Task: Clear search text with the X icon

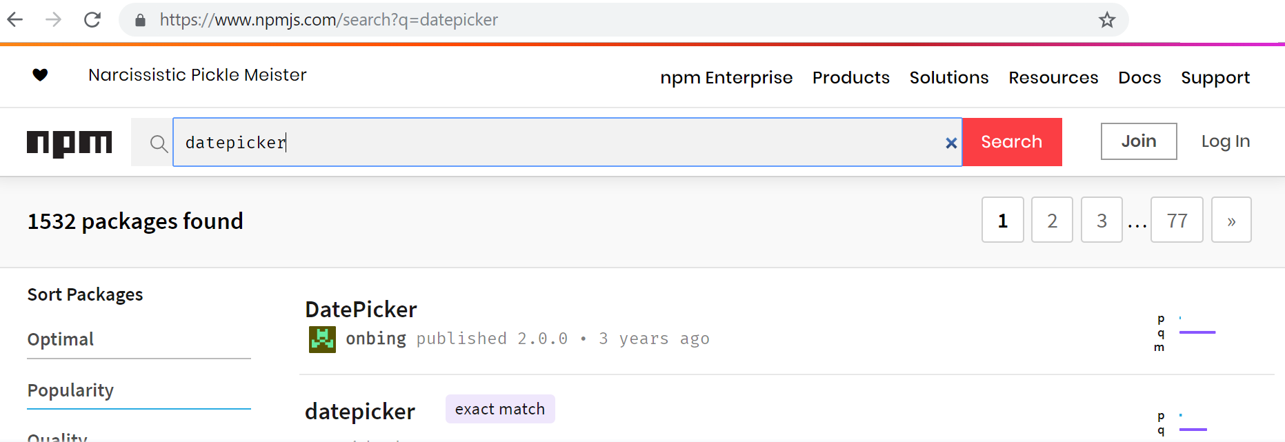Action: (x=951, y=143)
